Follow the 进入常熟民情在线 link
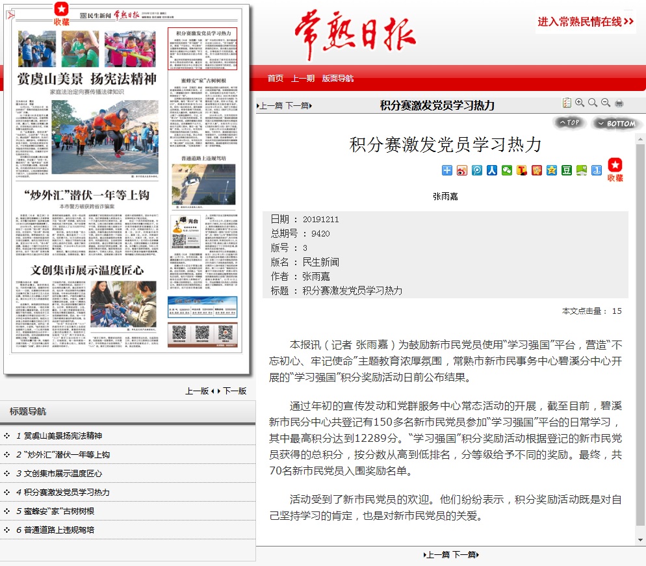Image resolution: width=646 pixels, height=566 pixels. pos(586,21)
